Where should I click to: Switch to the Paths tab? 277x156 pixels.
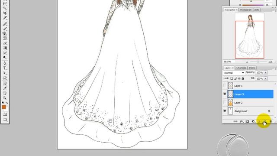click(x=252, y=68)
